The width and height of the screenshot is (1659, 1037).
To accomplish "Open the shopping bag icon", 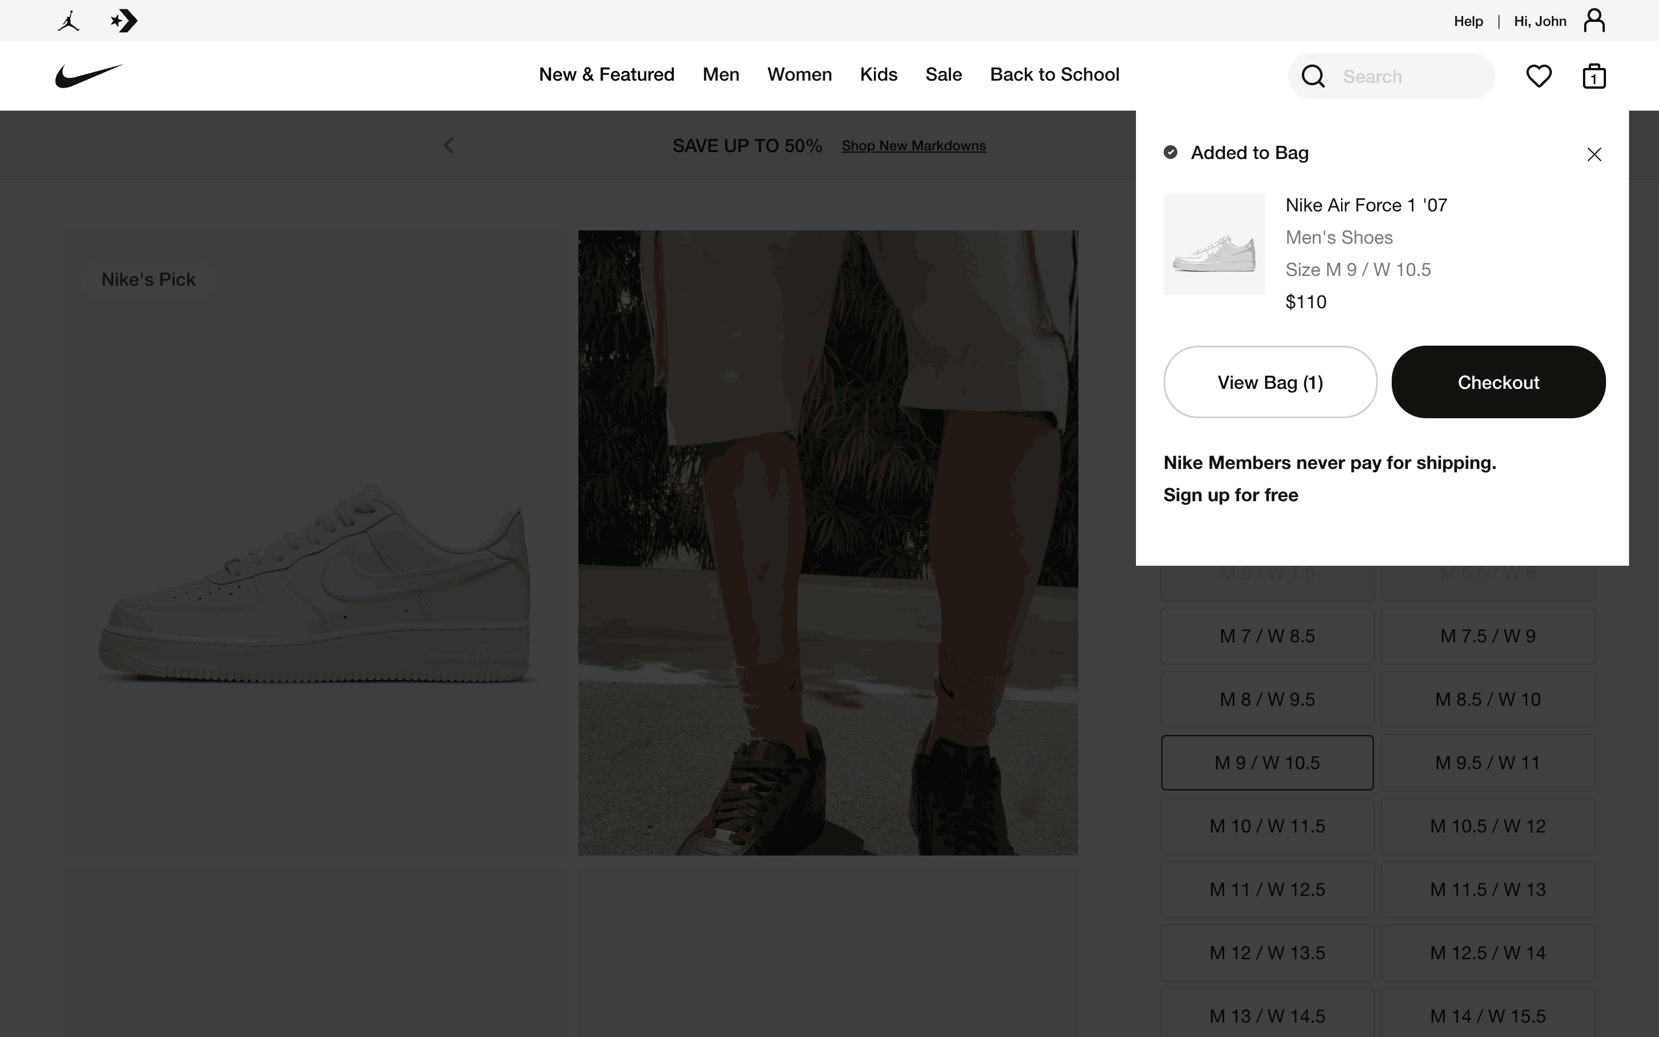I will click(1594, 76).
